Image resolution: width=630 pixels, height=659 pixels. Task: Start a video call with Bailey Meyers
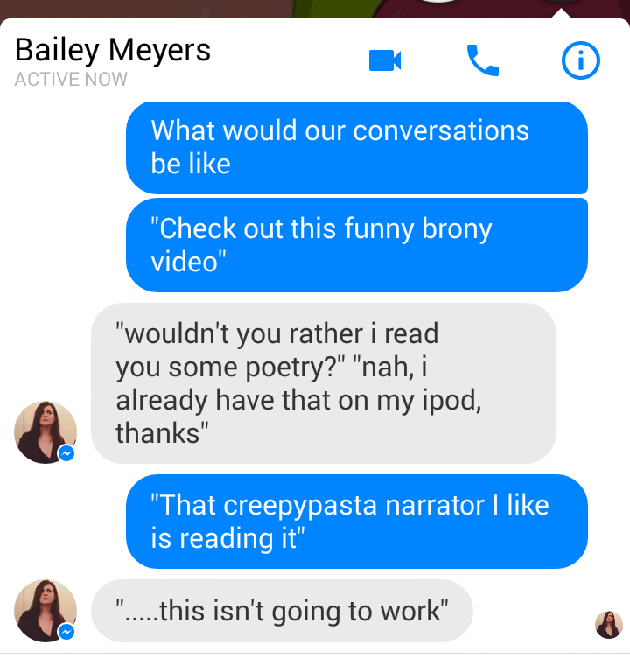[385, 60]
